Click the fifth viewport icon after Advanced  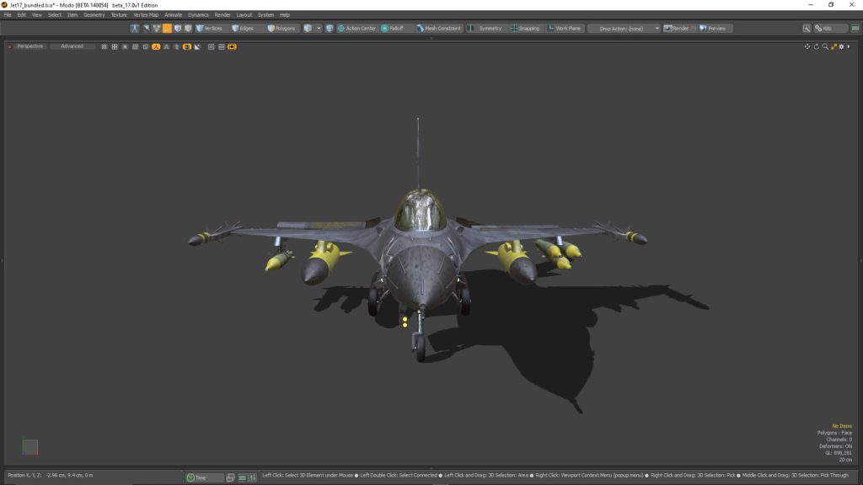(x=146, y=47)
